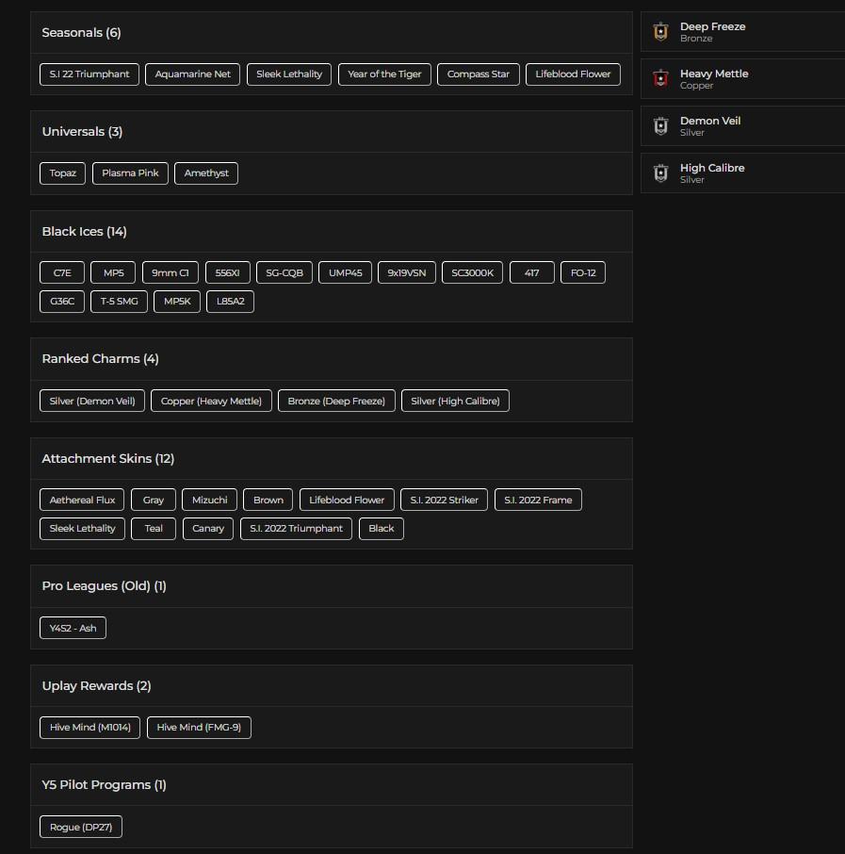Pick the S.I. 2022 Striker attachment skin
This screenshot has height=854, width=845.
tap(444, 501)
